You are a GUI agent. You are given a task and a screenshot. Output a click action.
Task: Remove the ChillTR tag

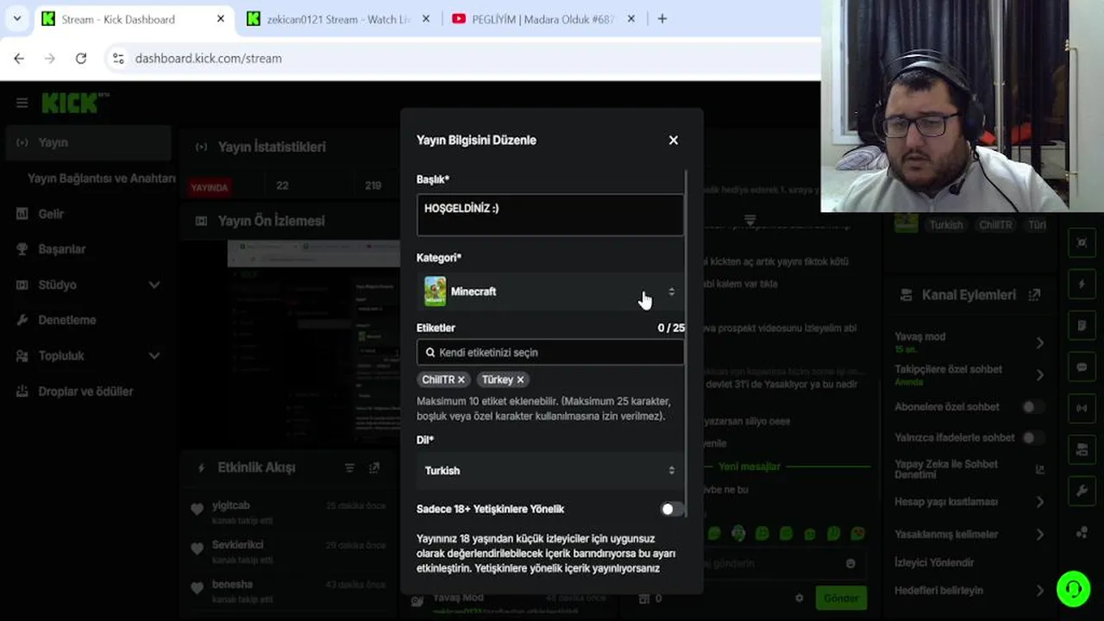coord(461,379)
